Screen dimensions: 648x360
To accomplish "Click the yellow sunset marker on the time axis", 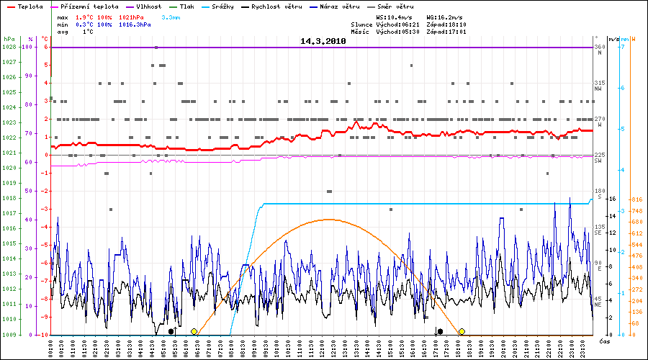I will [462, 331].
